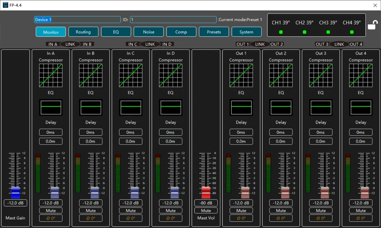The height and width of the screenshot is (228, 381).
Task: Mute the In B channel
Action: [x=91, y=210]
